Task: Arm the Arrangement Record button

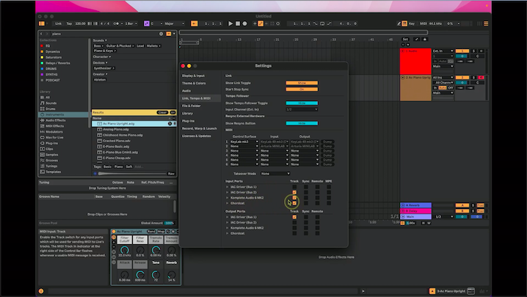Action: tap(244, 23)
